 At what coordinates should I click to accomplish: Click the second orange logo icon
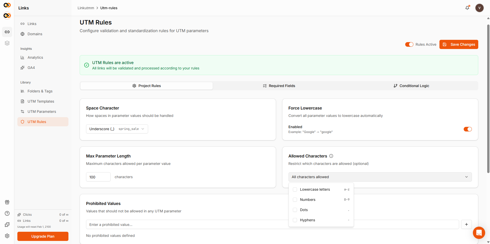[x=7, y=16]
